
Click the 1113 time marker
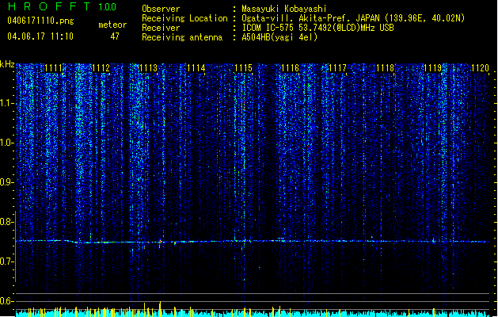(148, 68)
